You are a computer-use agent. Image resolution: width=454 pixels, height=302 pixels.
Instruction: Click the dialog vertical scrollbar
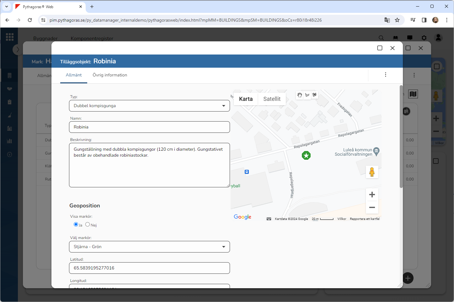[401, 137]
